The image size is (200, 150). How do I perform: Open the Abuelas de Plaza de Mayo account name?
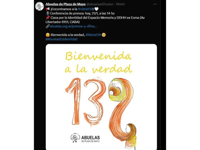65,4
